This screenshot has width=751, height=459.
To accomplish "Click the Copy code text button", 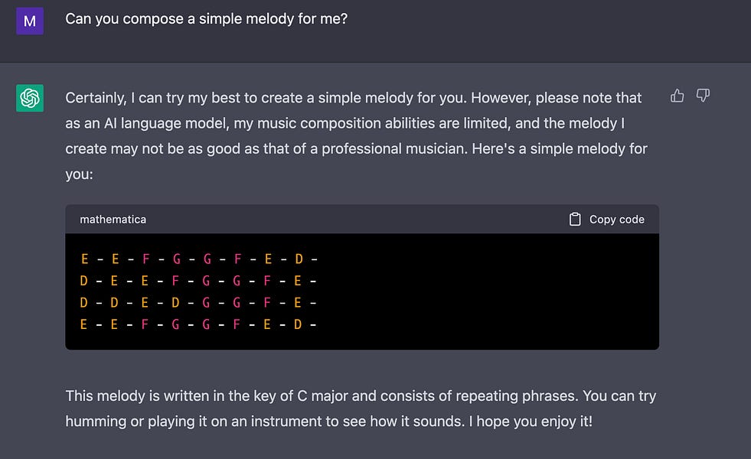I will tap(616, 220).
